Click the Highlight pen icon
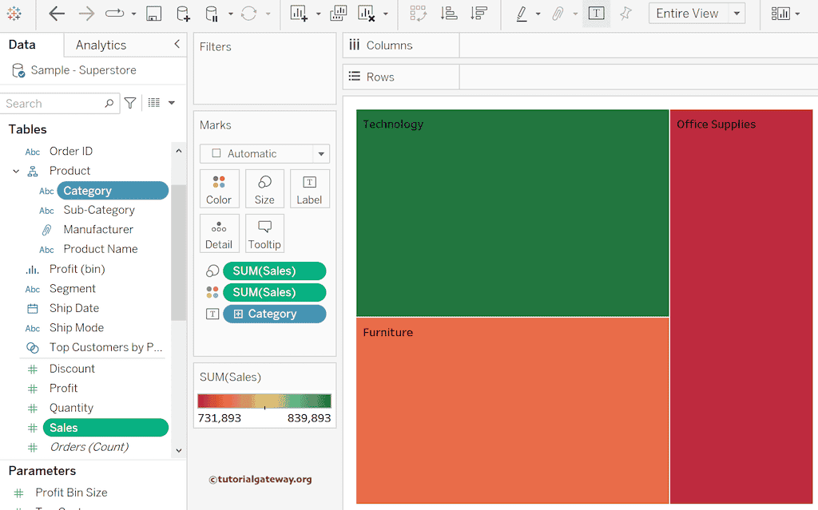 click(x=522, y=14)
